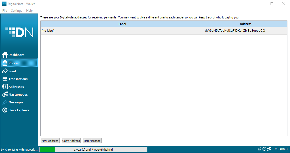290x153 pixels.
Task: Click the staking status X icon
Action: [x=264, y=149]
